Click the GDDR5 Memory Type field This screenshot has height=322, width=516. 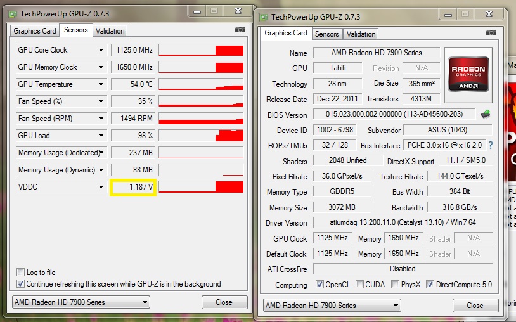point(342,191)
